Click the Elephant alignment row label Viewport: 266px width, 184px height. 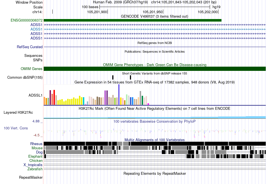point(35,156)
